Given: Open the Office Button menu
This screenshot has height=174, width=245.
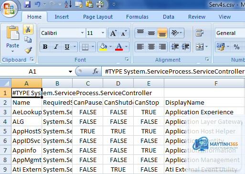Looking at the screenshot, I should pos(9,9).
